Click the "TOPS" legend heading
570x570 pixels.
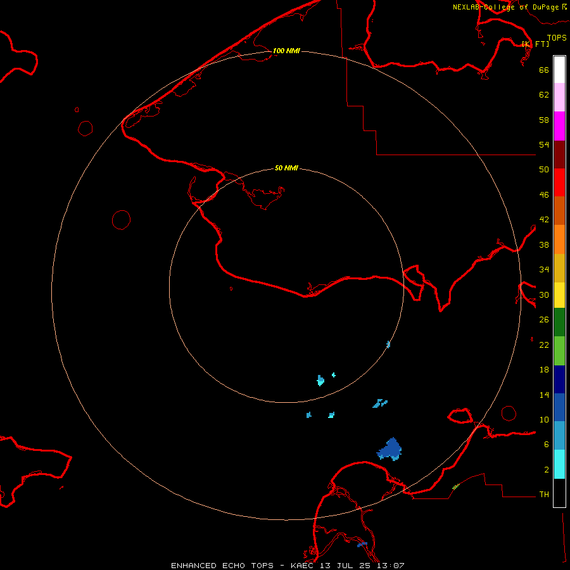point(557,38)
